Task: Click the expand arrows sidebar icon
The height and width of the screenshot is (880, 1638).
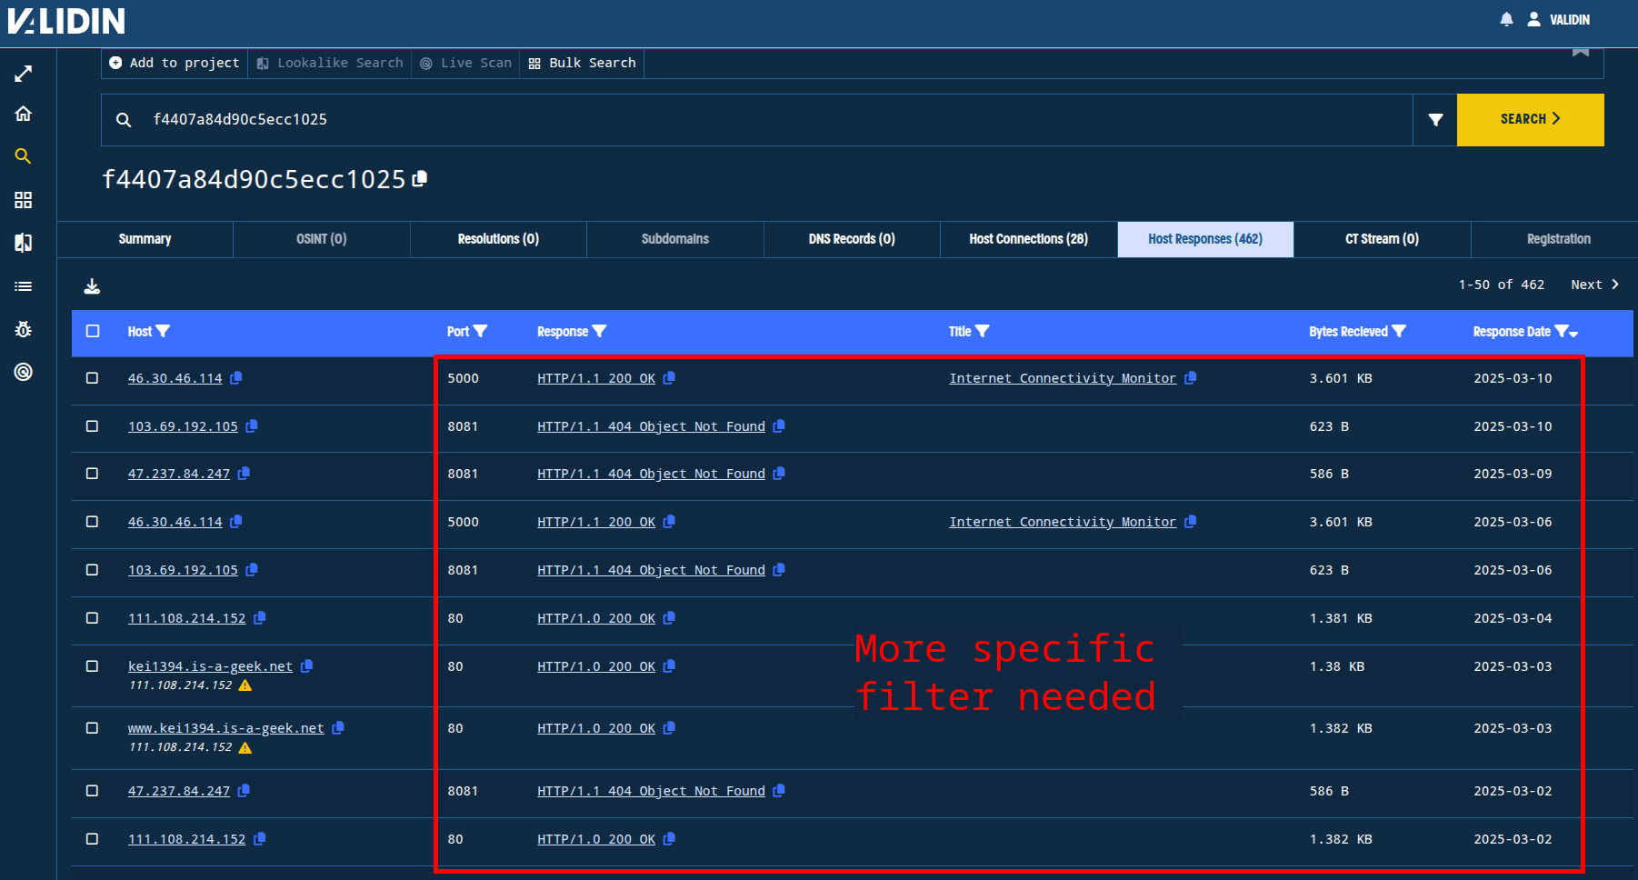Action: pyautogui.click(x=24, y=74)
